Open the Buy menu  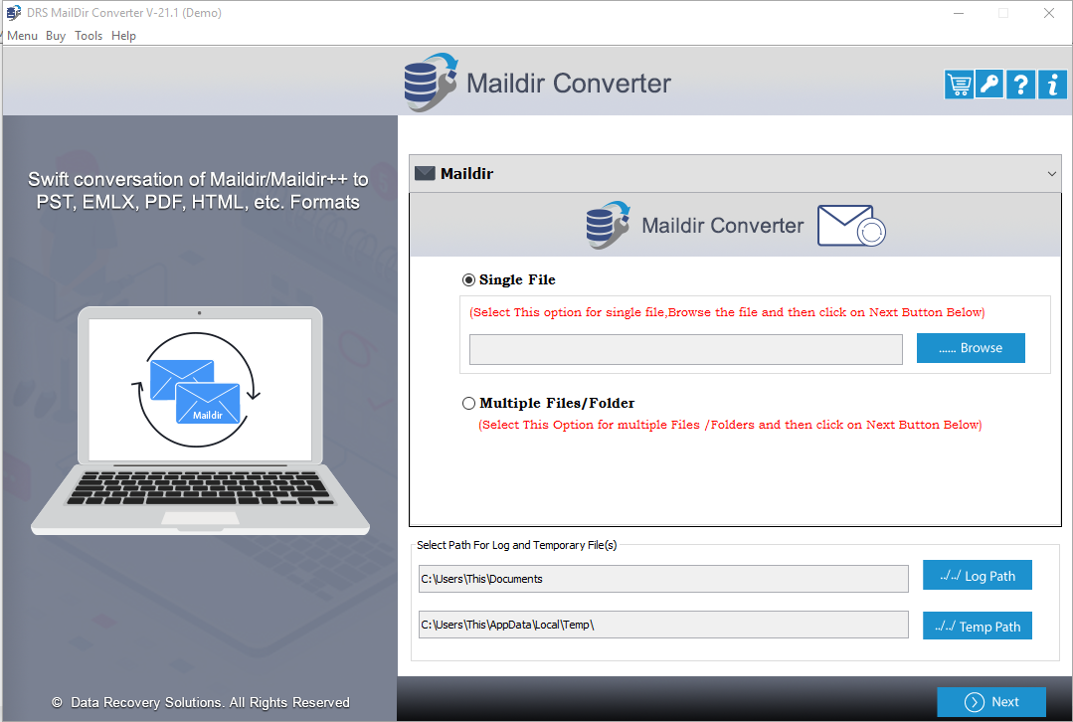[55, 35]
